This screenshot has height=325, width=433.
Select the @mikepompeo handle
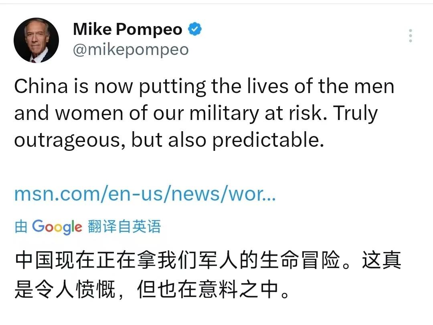click(130, 49)
